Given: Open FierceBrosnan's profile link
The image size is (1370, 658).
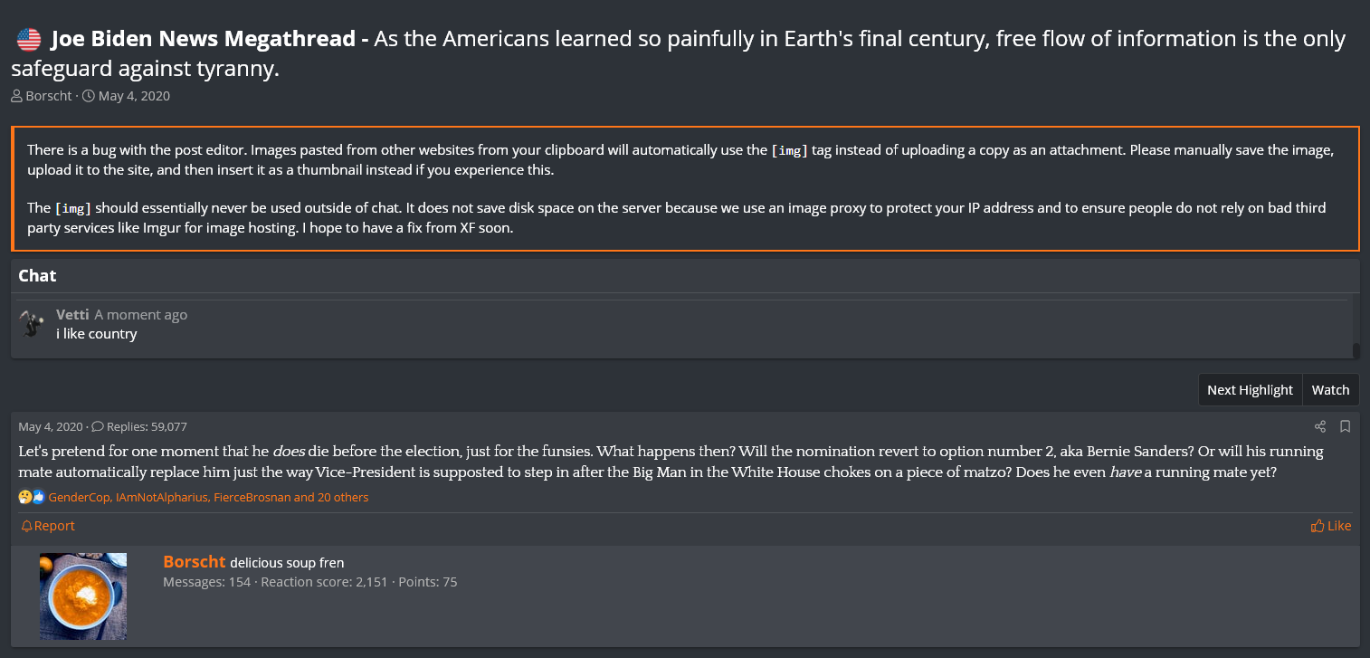Looking at the screenshot, I should coord(252,497).
